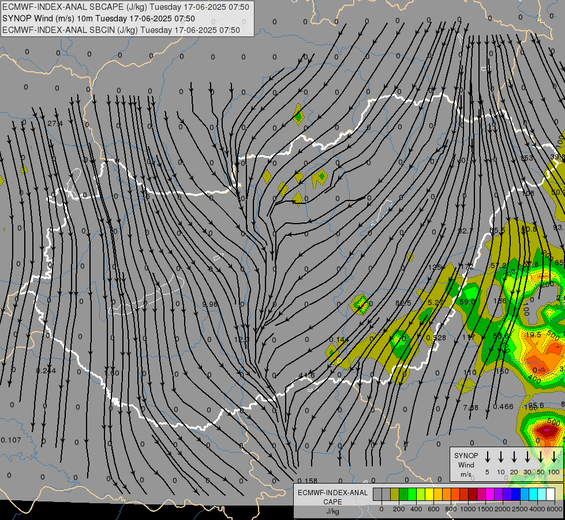Click the 'J/kg' legend unit label
Image resolution: width=565 pixels, height=520 pixels.
(x=332, y=511)
